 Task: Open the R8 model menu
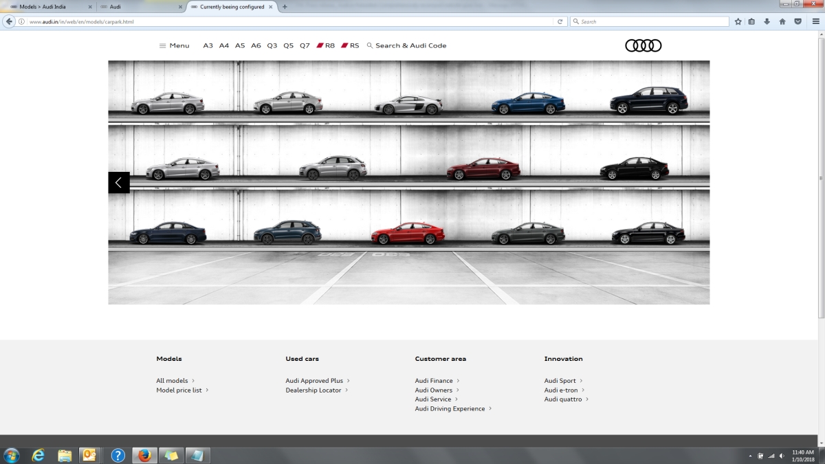coord(326,45)
